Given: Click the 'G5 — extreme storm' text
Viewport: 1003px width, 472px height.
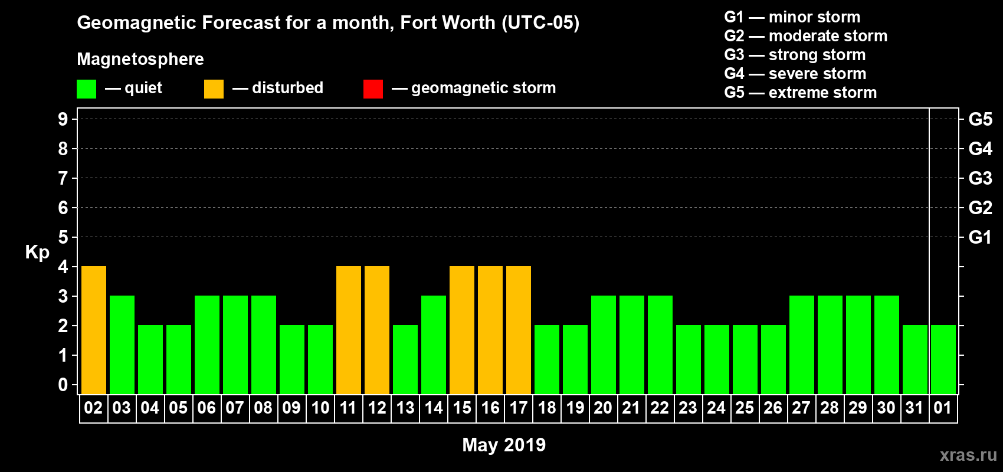Looking at the screenshot, I should 801,93.
